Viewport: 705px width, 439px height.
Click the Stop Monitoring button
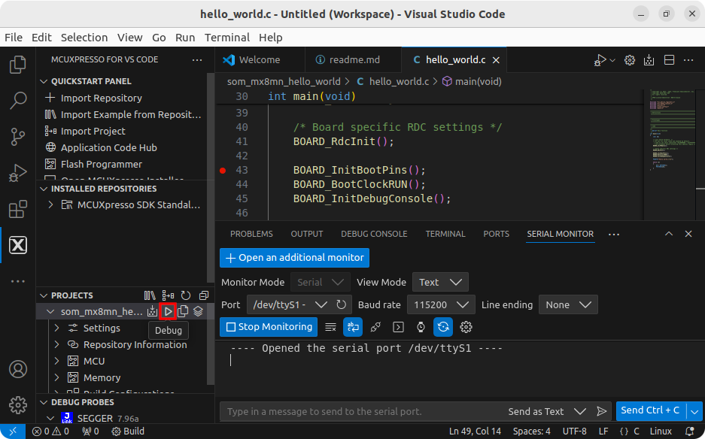pyautogui.click(x=269, y=327)
